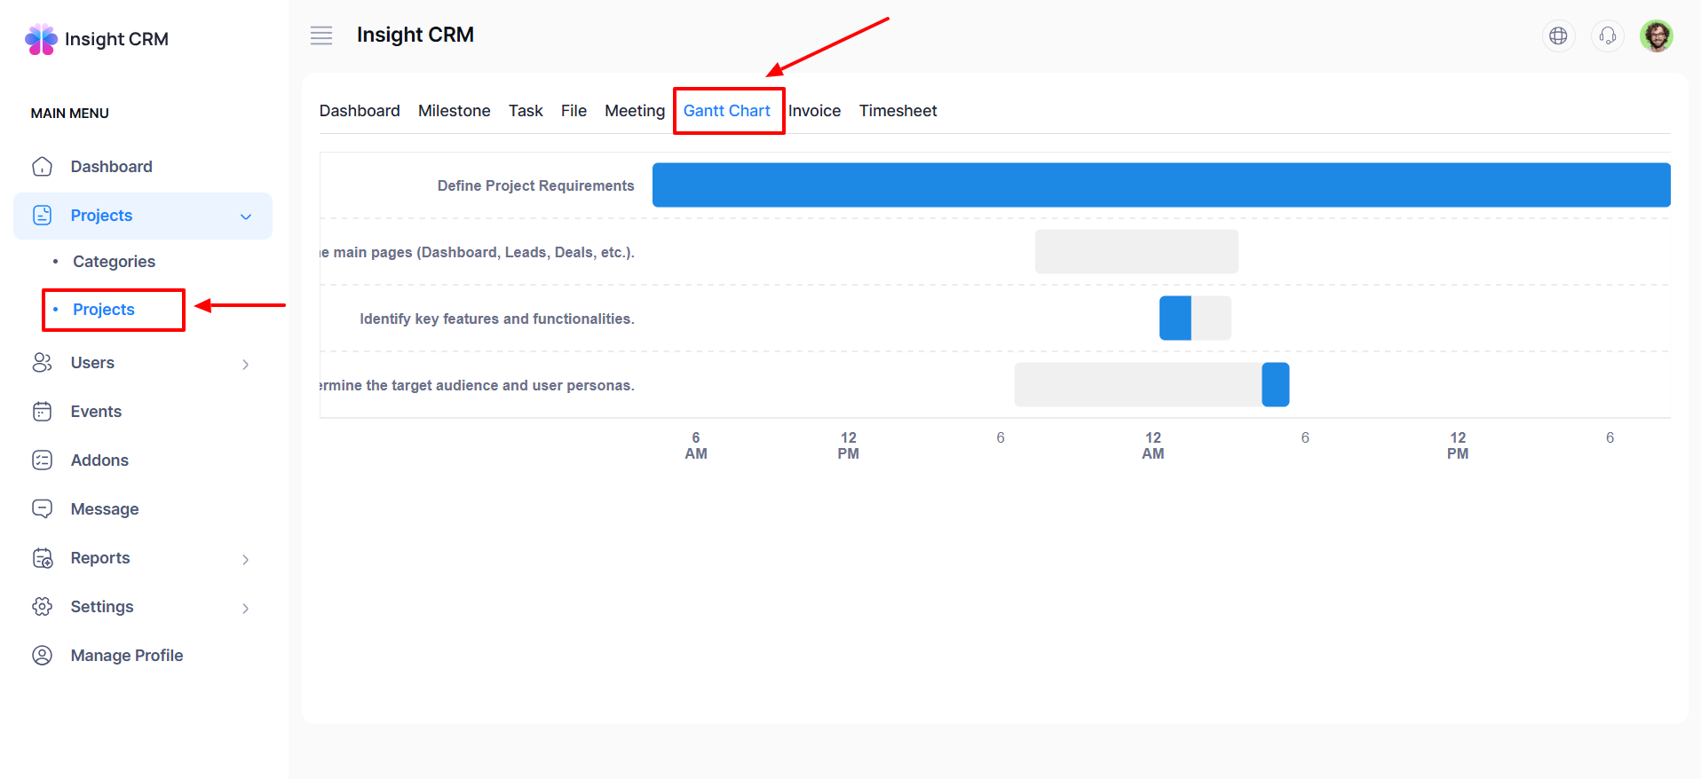Expand the Reports submenu arrow
1701x779 pixels.
click(x=246, y=559)
